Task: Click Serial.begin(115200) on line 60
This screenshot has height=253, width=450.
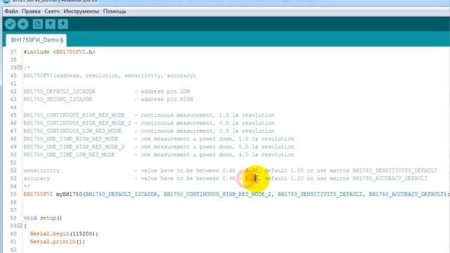Action: click(x=64, y=234)
